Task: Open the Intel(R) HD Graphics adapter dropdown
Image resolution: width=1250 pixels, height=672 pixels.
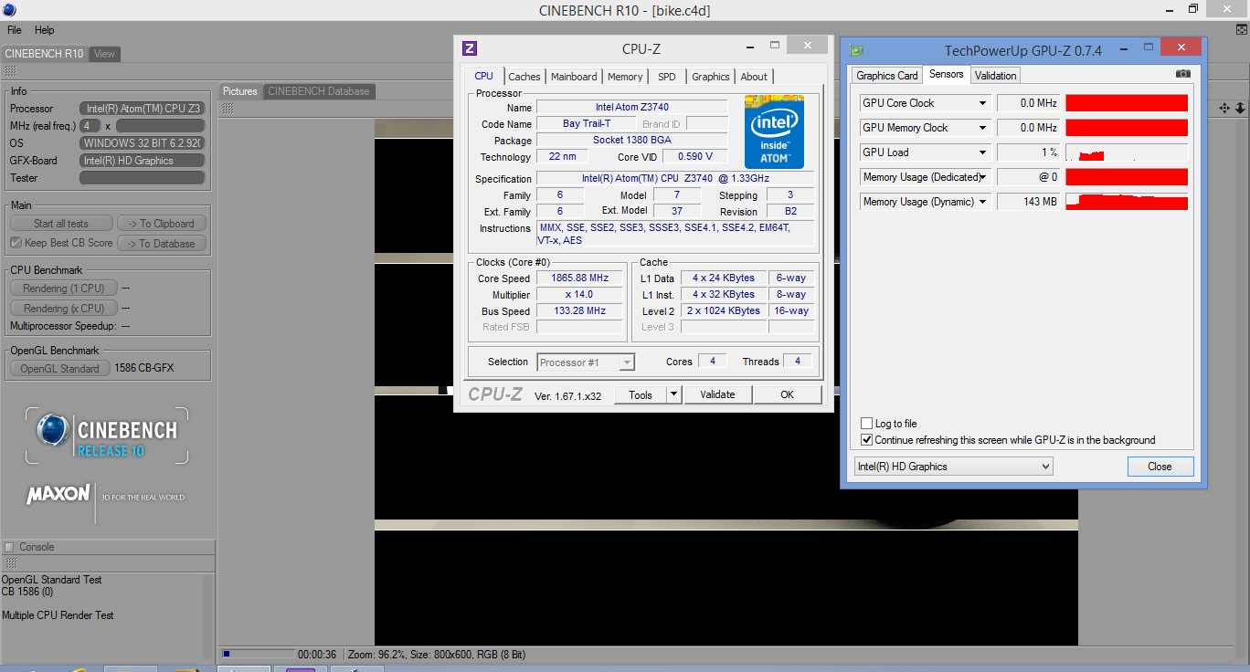Action: [x=953, y=467]
